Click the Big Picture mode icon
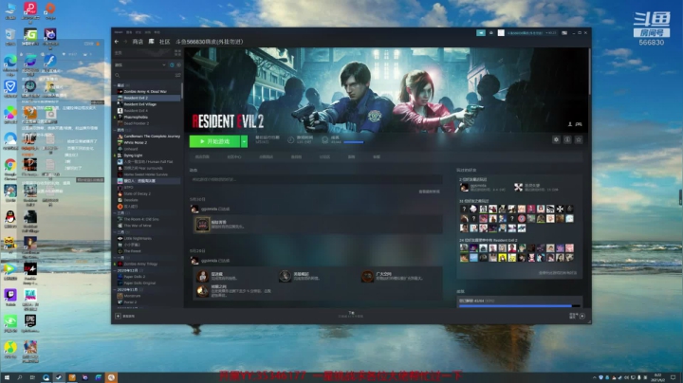This screenshot has height=383, width=683. pyautogui.click(x=564, y=32)
